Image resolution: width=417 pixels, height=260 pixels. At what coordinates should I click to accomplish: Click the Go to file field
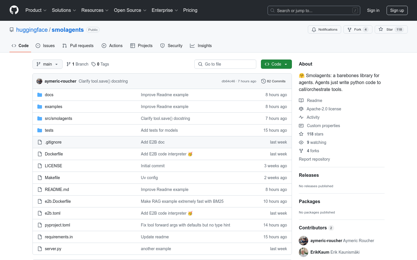tap(225, 64)
